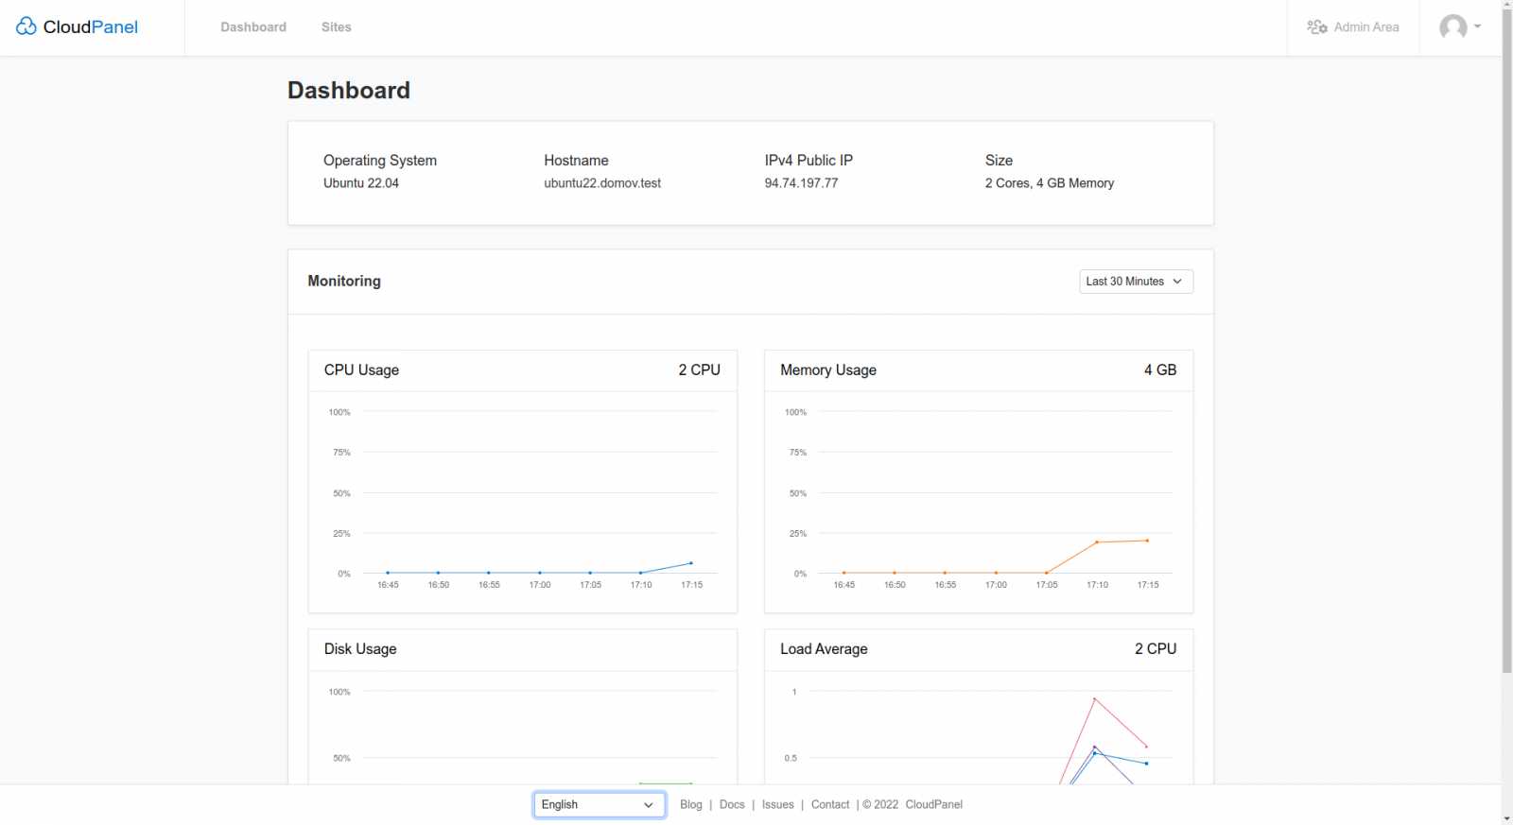This screenshot has height=825, width=1513.
Task: Click the Hostname label
Action: coord(576,161)
